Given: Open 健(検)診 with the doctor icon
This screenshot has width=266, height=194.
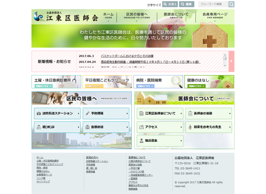Looking at the screenshot, I should (57, 127).
